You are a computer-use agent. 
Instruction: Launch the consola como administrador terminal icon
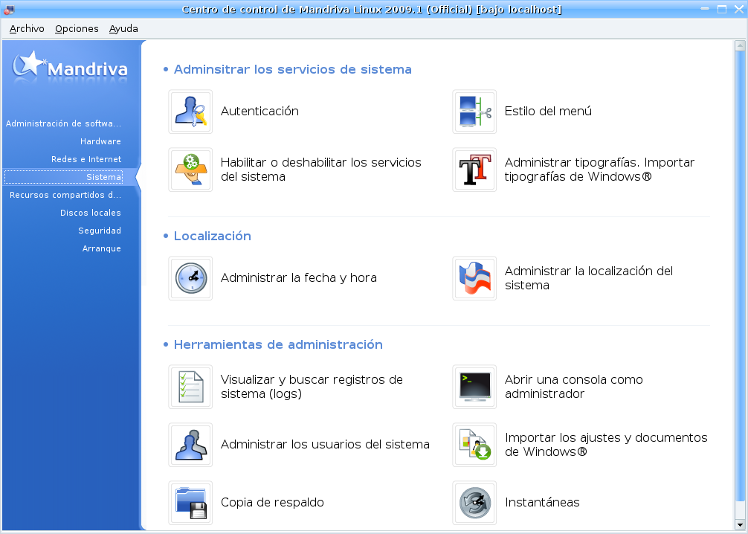(x=474, y=387)
